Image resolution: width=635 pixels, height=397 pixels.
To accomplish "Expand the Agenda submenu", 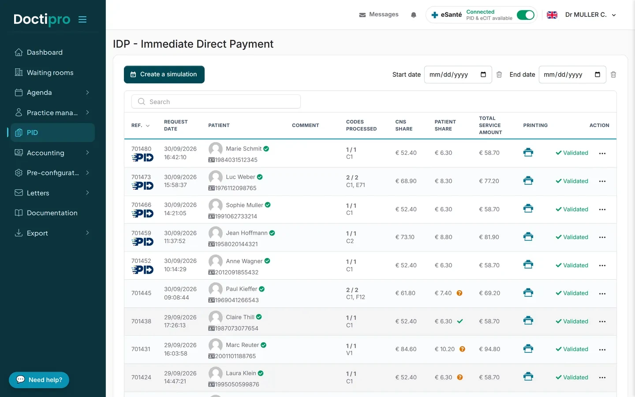I will tap(87, 93).
